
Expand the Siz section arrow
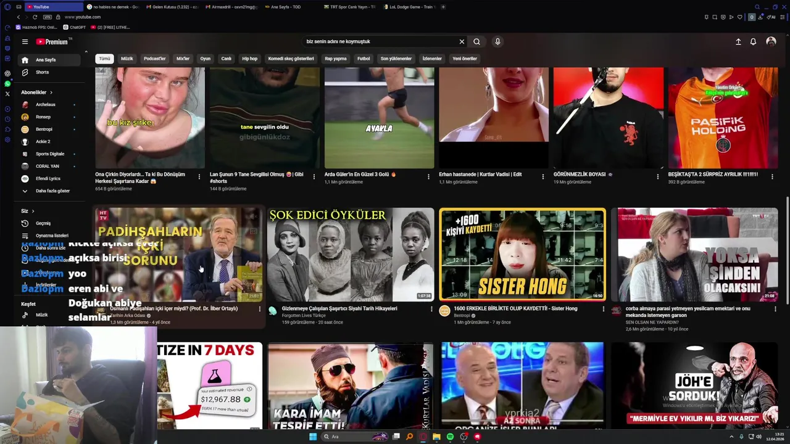click(x=33, y=211)
